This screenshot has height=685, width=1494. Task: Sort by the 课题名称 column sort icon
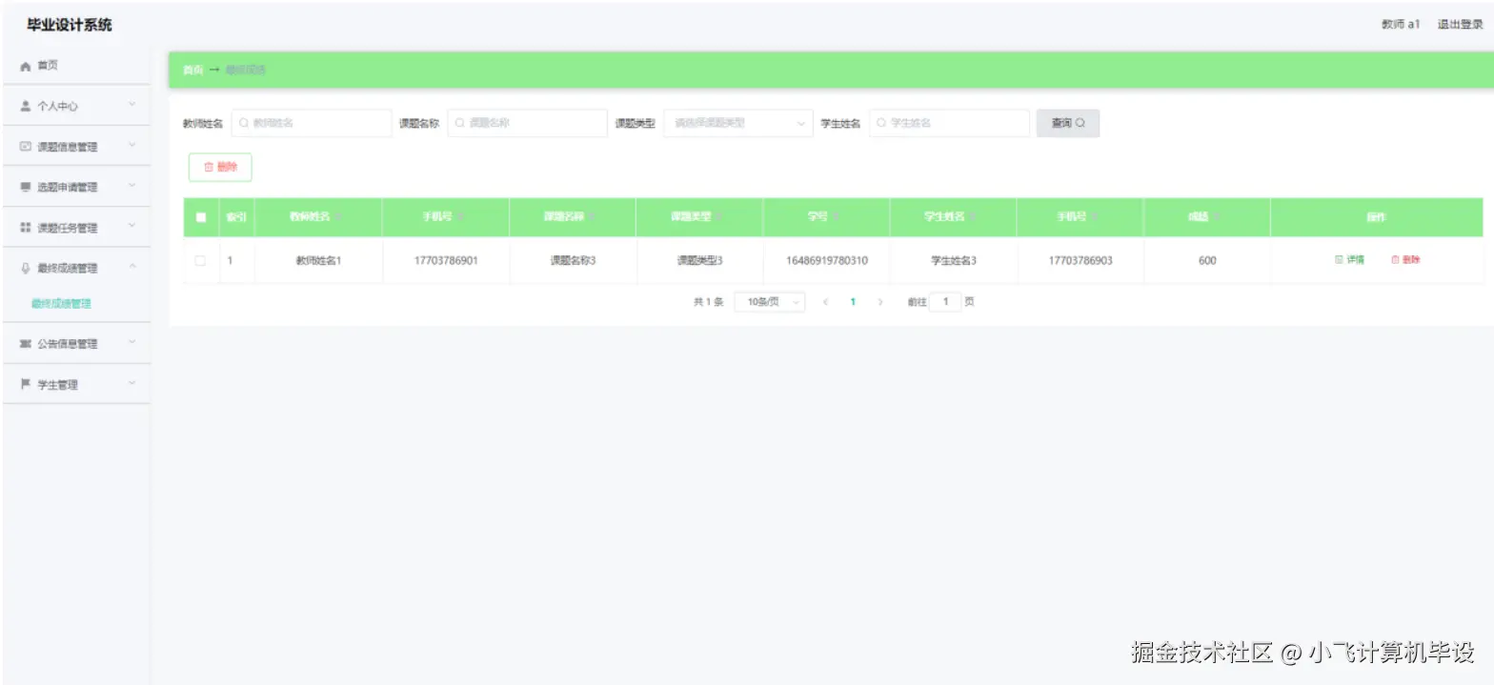click(594, 217)
